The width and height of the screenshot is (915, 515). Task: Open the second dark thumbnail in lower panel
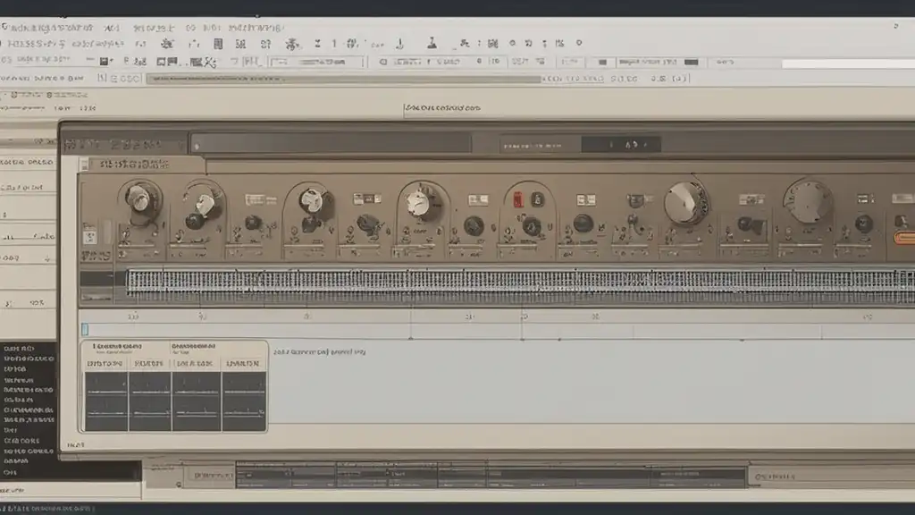click(x=150, y=401)
